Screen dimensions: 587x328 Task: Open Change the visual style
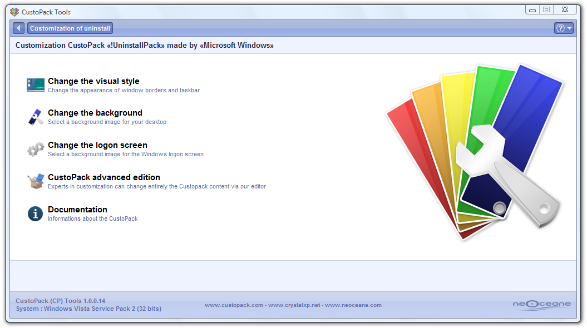click(93, 81)
